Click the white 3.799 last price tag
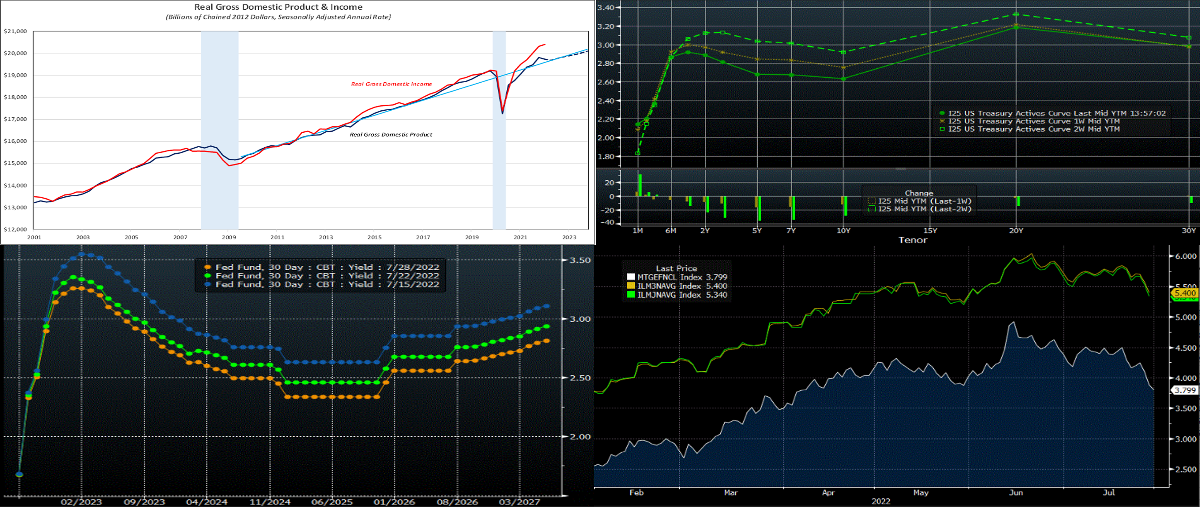 1185,390
